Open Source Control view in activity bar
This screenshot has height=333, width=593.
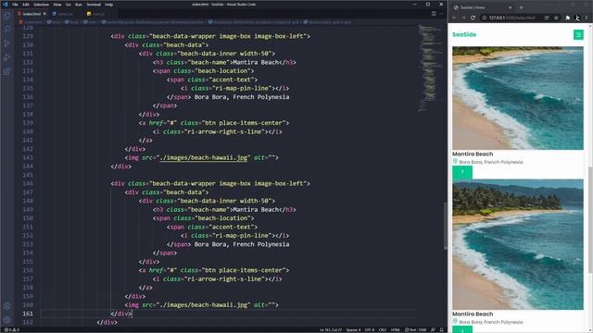[6, 43]
